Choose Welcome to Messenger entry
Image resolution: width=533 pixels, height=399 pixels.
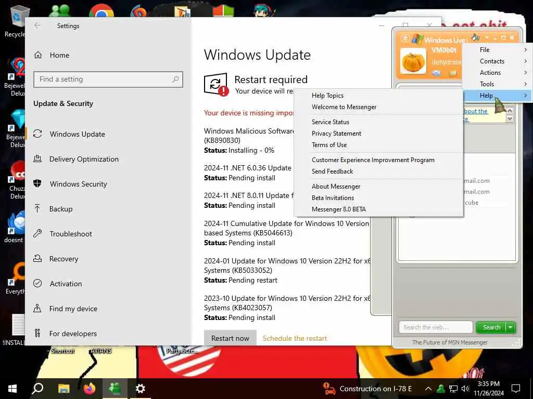378,107
